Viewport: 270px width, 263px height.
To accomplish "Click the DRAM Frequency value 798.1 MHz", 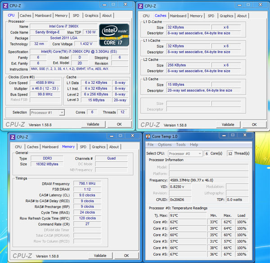I will coord(87,184).
